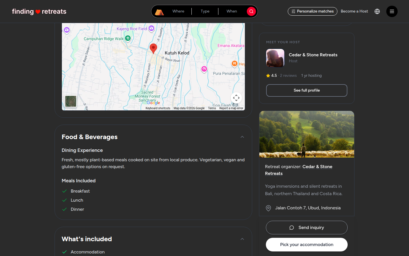Click Cedar & Stone Retreats host name
This screenshot has height=256, width=409.
coord(313,55)
